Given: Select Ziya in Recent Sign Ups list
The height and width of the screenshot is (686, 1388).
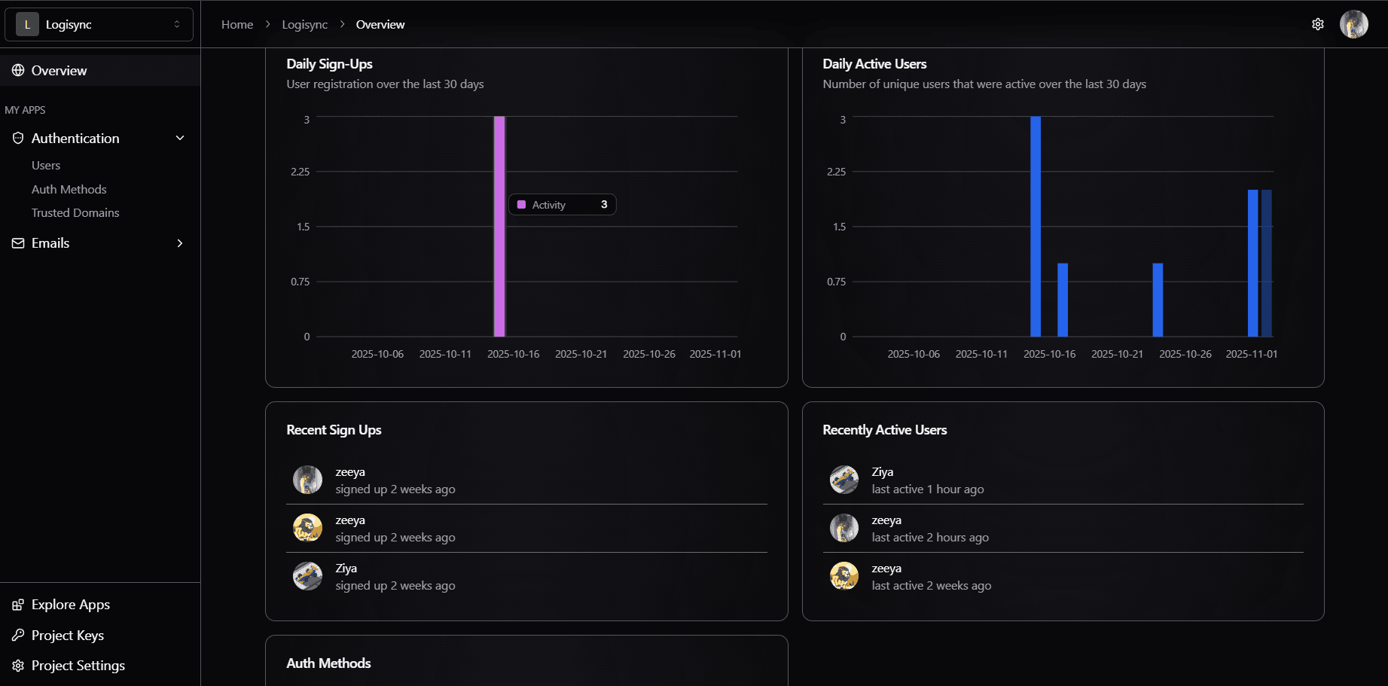Looking at the screenshot, I should (346, 569).
